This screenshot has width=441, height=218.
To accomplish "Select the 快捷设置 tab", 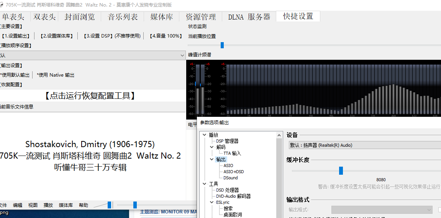I will (x=298, y=16).
